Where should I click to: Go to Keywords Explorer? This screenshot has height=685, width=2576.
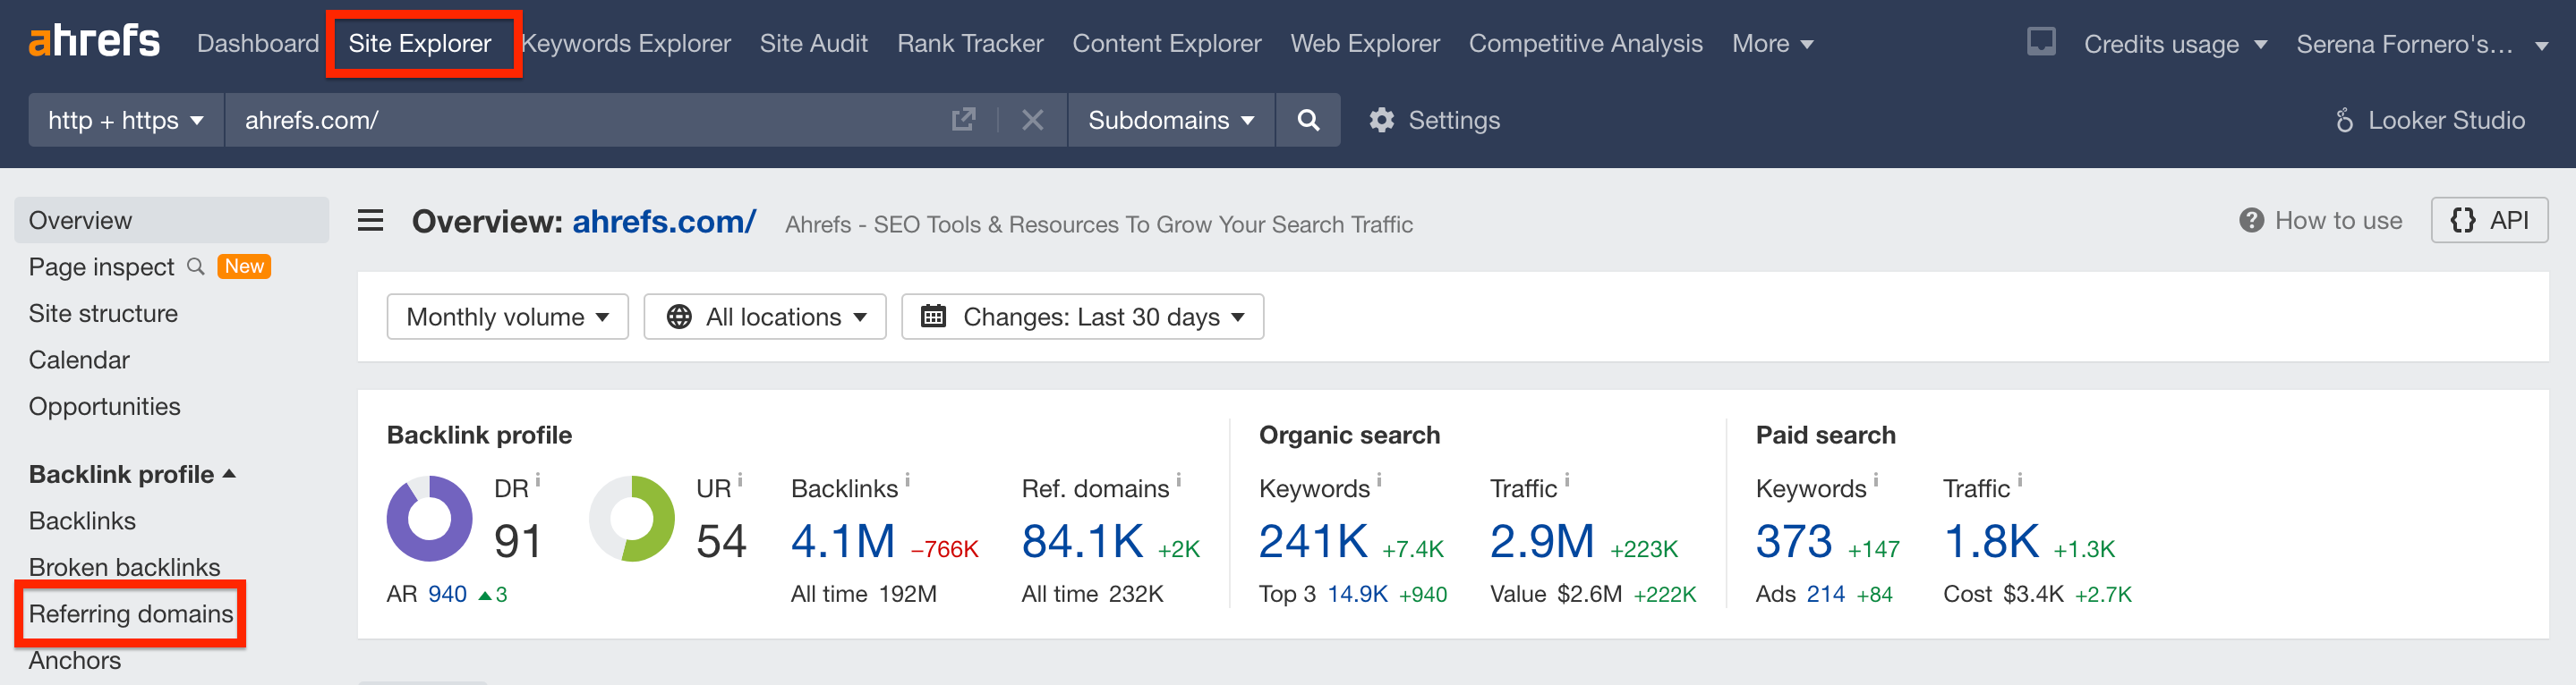pyautogui.click(x=626, y=44)
